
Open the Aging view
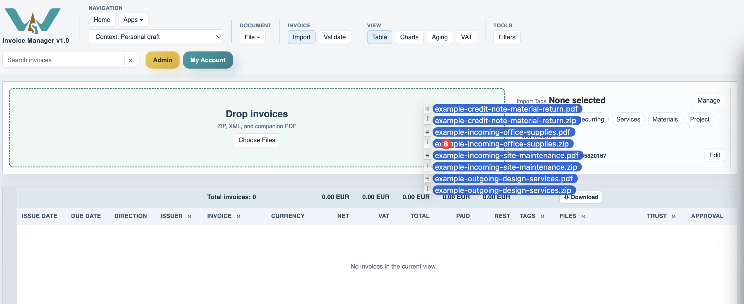coord(440,37)
